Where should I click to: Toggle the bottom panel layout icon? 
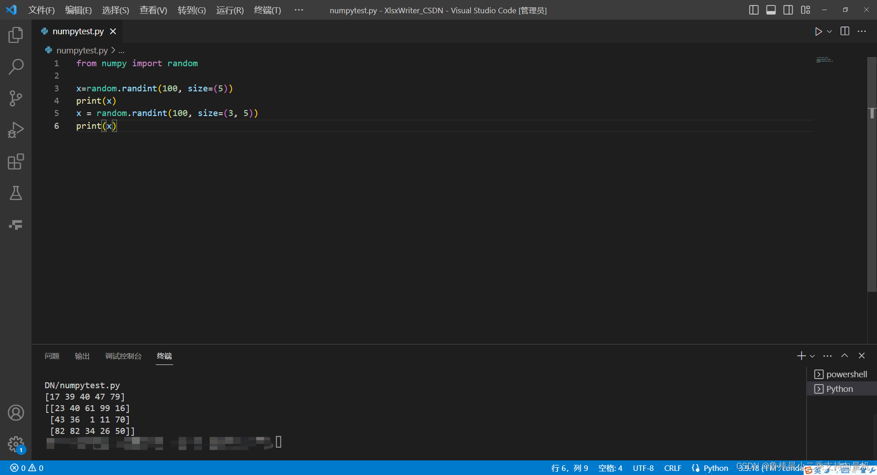(x=771, y=10)
